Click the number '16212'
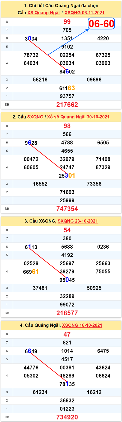Screen dimensions: 122x422 click(94, 393)
